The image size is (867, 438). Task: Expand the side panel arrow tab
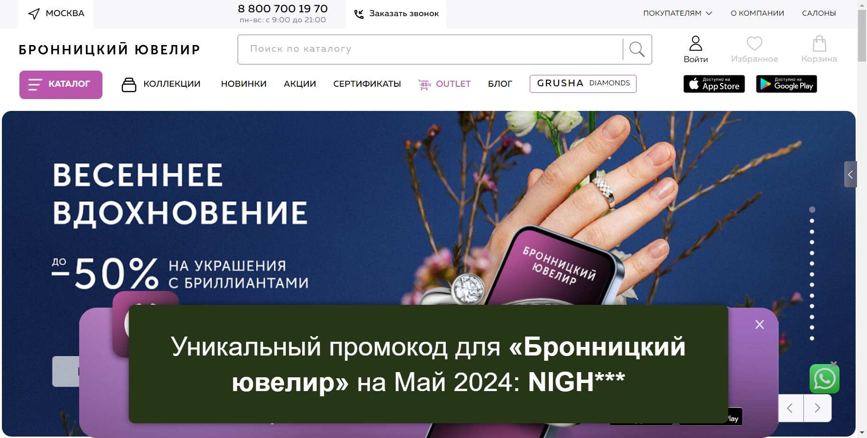coord(850,174)
